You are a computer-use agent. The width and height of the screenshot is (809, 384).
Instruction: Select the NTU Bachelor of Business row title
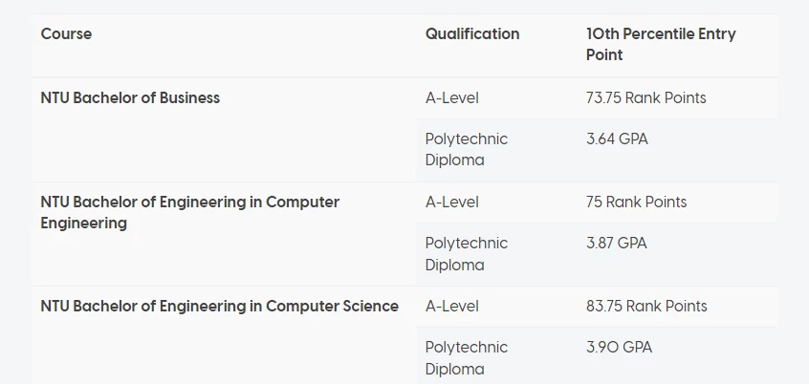click(130, 98)
